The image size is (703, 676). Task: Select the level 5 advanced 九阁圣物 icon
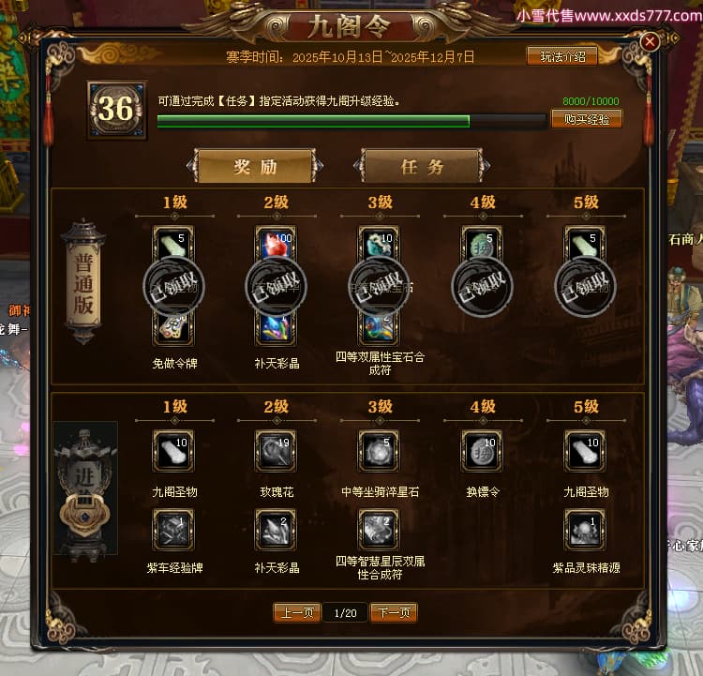click(585, 451)
